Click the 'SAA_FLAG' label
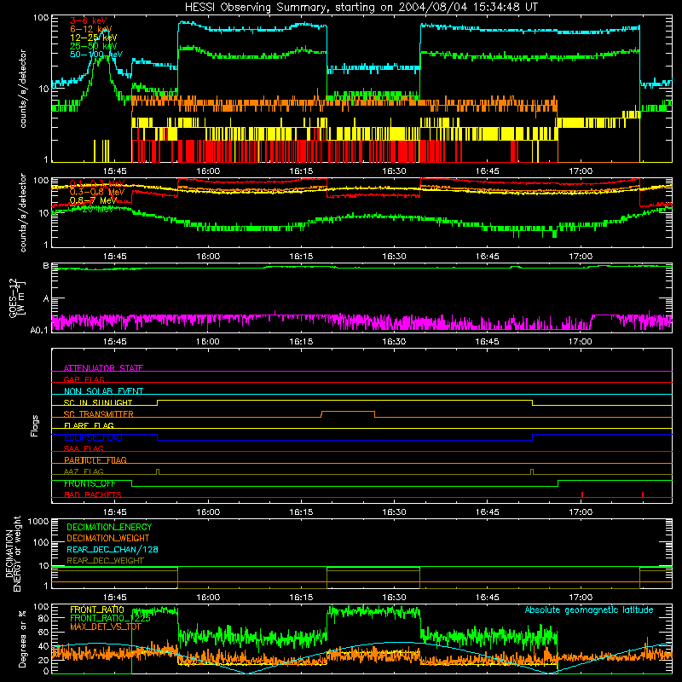682x682 pixels. [84, 448]
